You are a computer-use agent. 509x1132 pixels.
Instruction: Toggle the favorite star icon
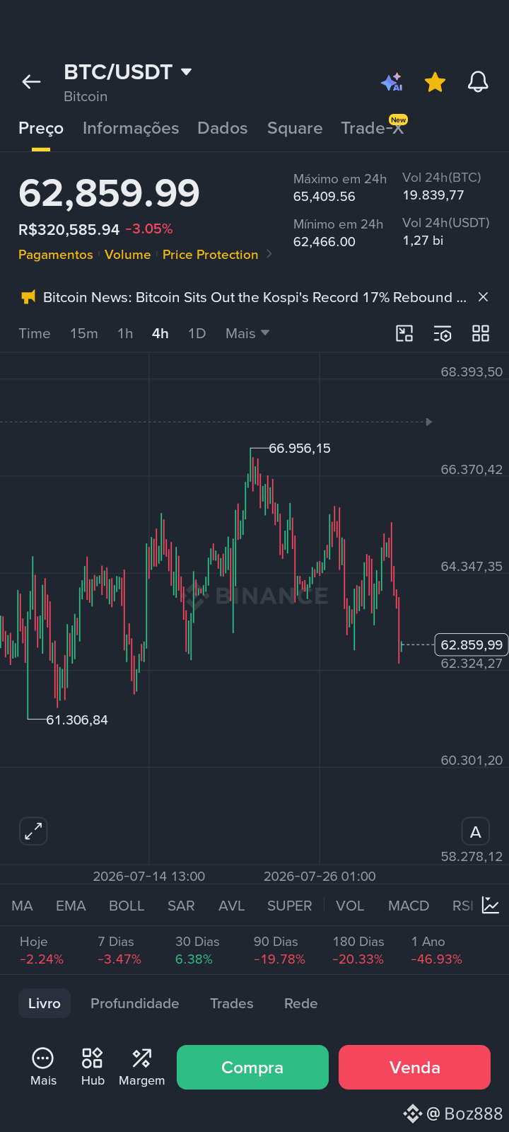pyautogui.click(x=435, y=82)
